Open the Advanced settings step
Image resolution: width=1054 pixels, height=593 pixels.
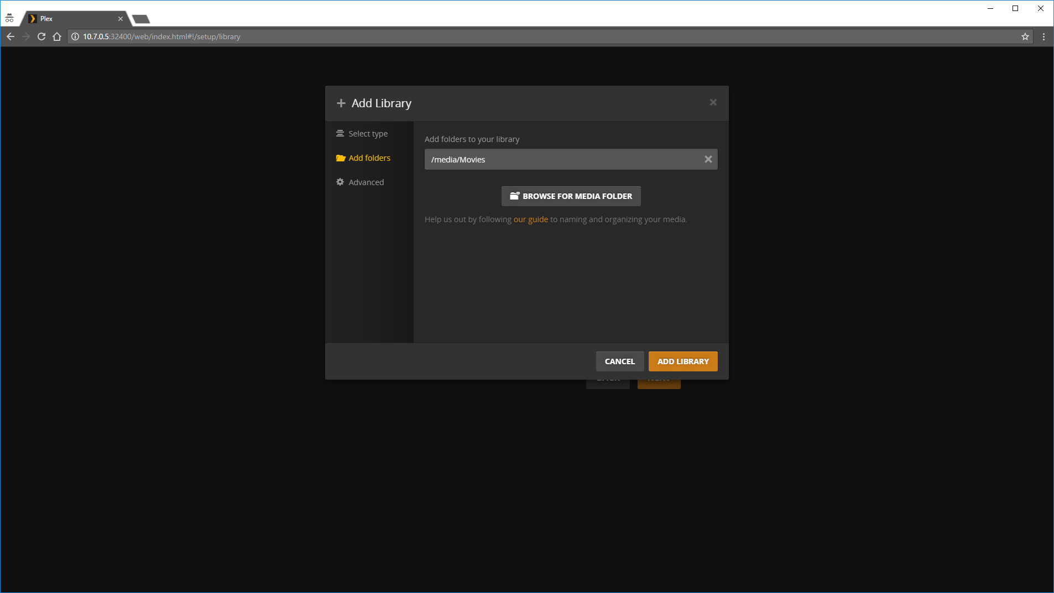[360, 182]
